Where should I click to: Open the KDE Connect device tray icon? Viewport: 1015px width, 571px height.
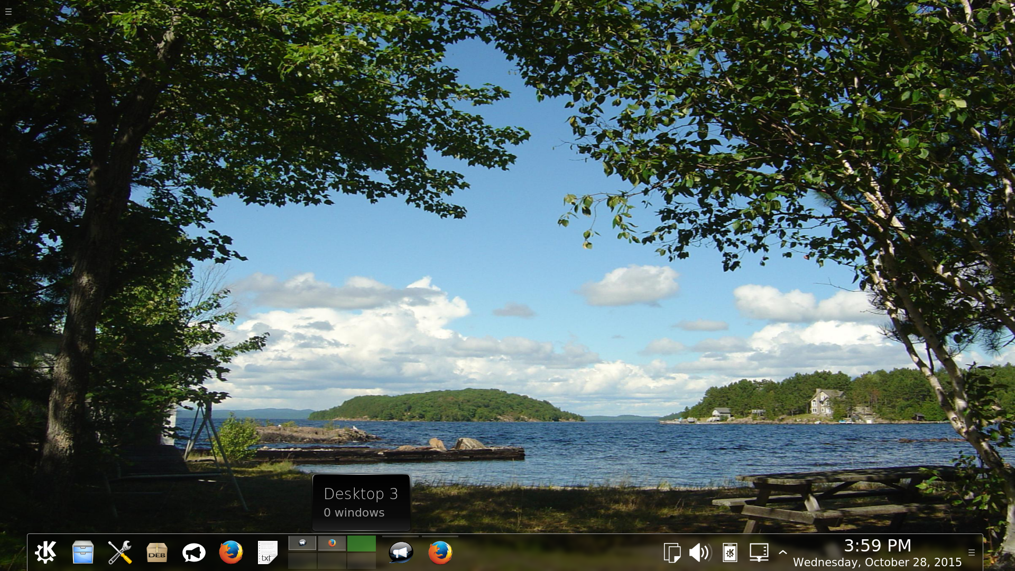click(730, 552)
